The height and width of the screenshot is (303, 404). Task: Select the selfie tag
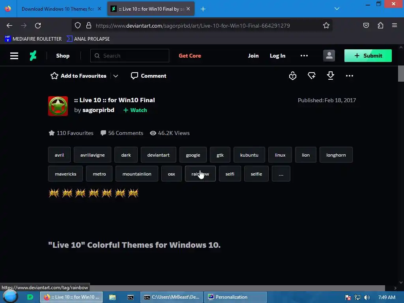[256, 174]
